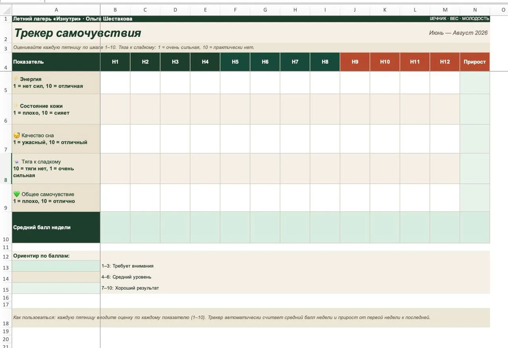The width and height of the screenshot is (508, 348).
Task: Select row 13 header
Action: coord(6,266)
